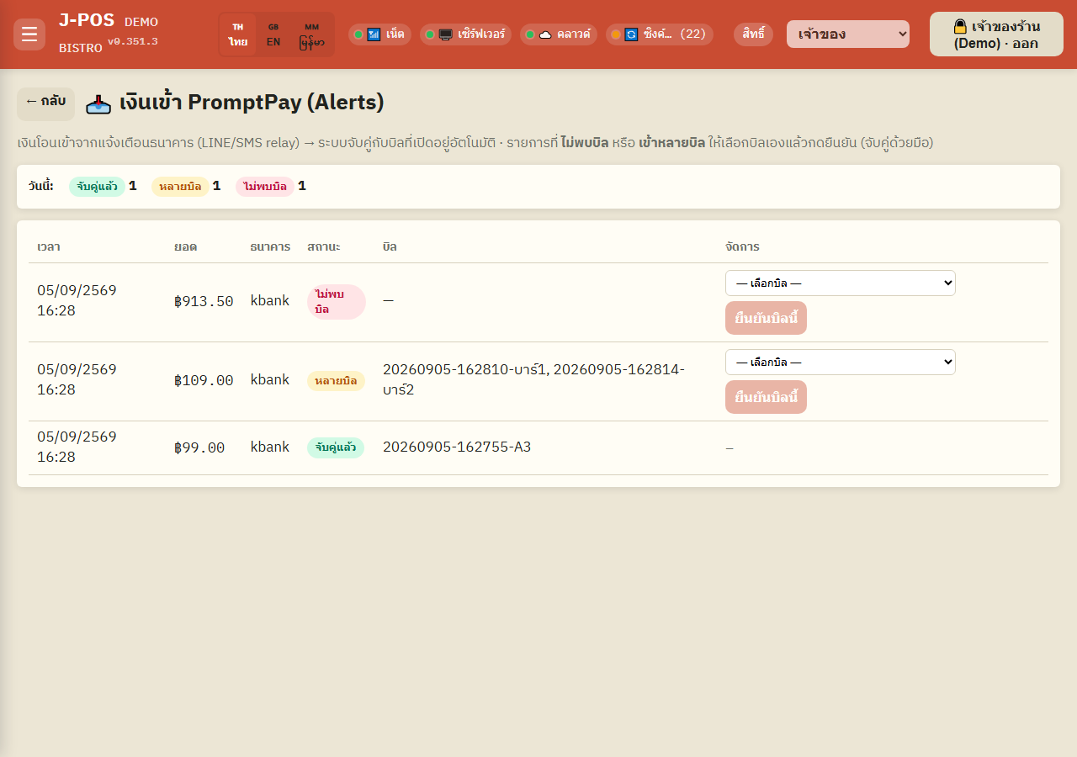The width and height of the screenshot is (1077, 757).
Task: Click the PromptPay inbox icon in page title
Action: tap(99, 103)
